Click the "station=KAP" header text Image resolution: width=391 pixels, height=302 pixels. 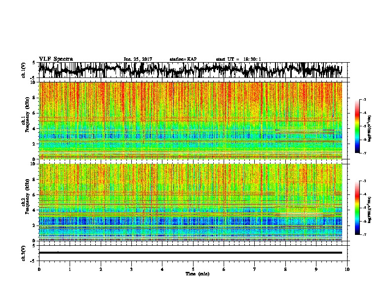pyautogui.click(x=183, y=59)
